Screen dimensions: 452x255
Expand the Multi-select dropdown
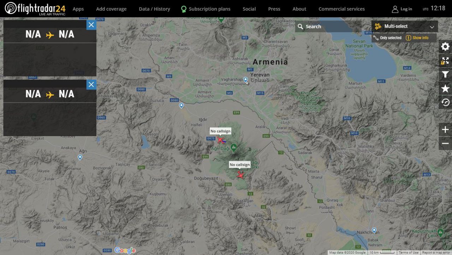(x=405, y=26)
